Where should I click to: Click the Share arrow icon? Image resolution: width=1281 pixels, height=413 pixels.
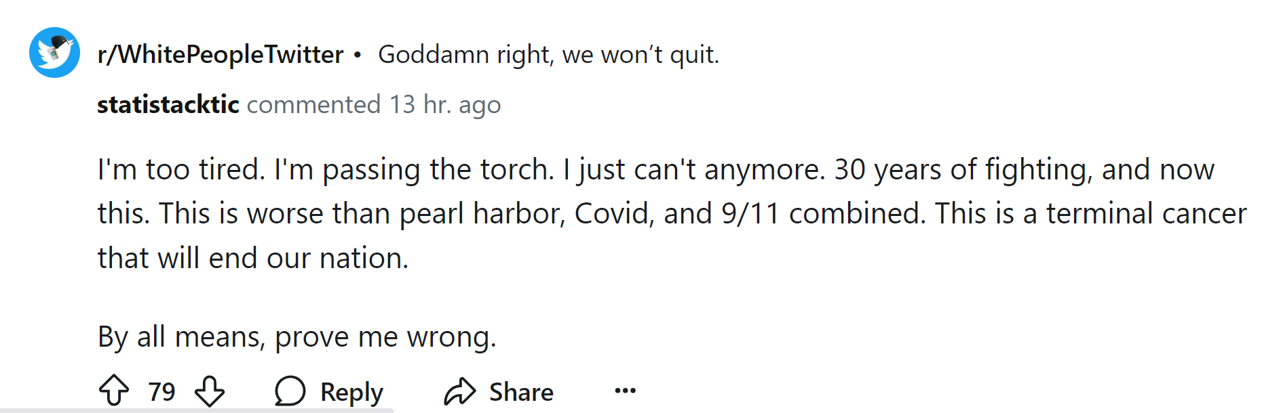(460, 391)
